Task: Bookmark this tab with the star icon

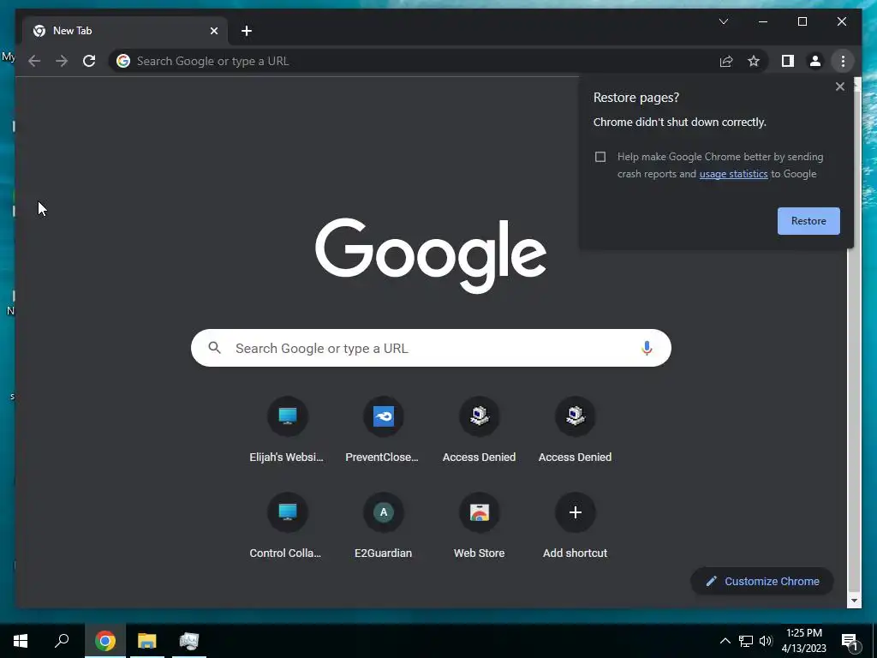Action: 754,61
